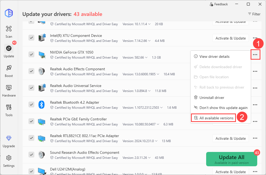Uncheck Realtek Audio Universal Service checkbox
The width and height of the screenshot is (266, 175).
(31, 88)
